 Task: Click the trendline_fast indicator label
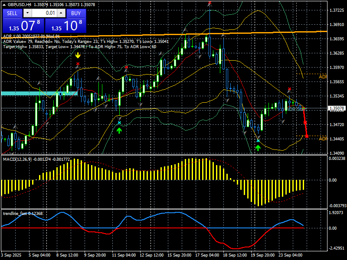(23, 213)
